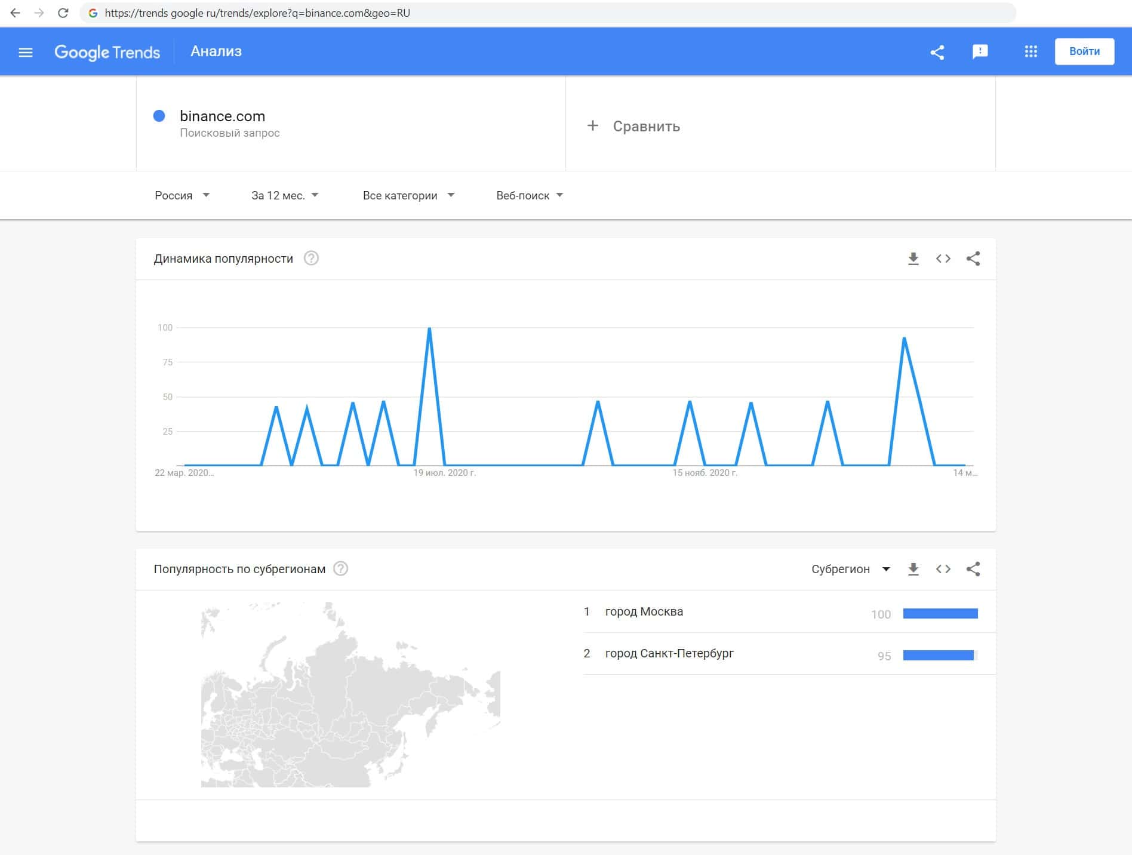Image resolution: width=1132 pixels, height=855 pixels.
Task: Share the popularity dynamics chart
Action: coord(973,259)
